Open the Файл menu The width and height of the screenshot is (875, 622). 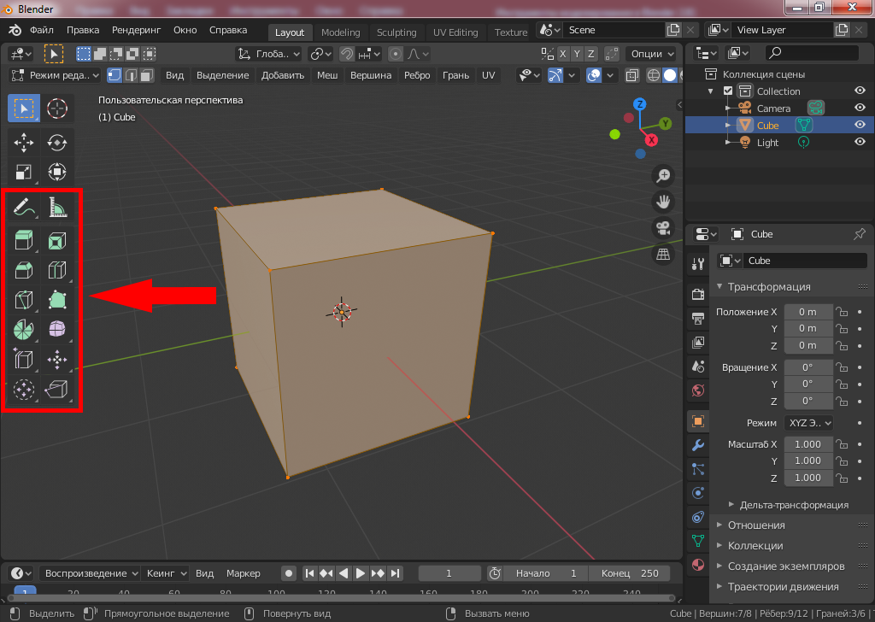point(42,30)
